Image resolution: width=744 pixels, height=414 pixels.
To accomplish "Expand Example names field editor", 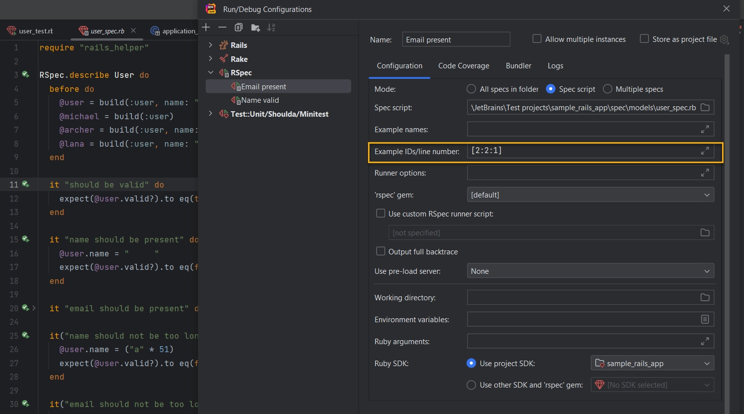I will click(705, 129).
